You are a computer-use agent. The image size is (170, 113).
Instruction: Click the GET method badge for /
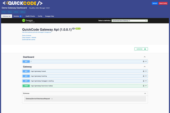pyautogui.click(x=26, y=61)
